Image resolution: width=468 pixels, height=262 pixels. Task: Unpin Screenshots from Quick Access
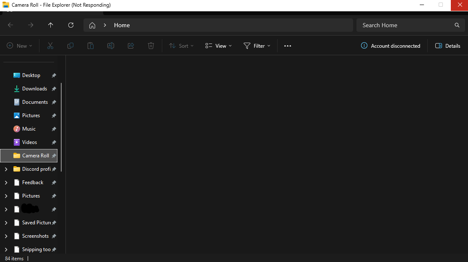pos(54,236)
